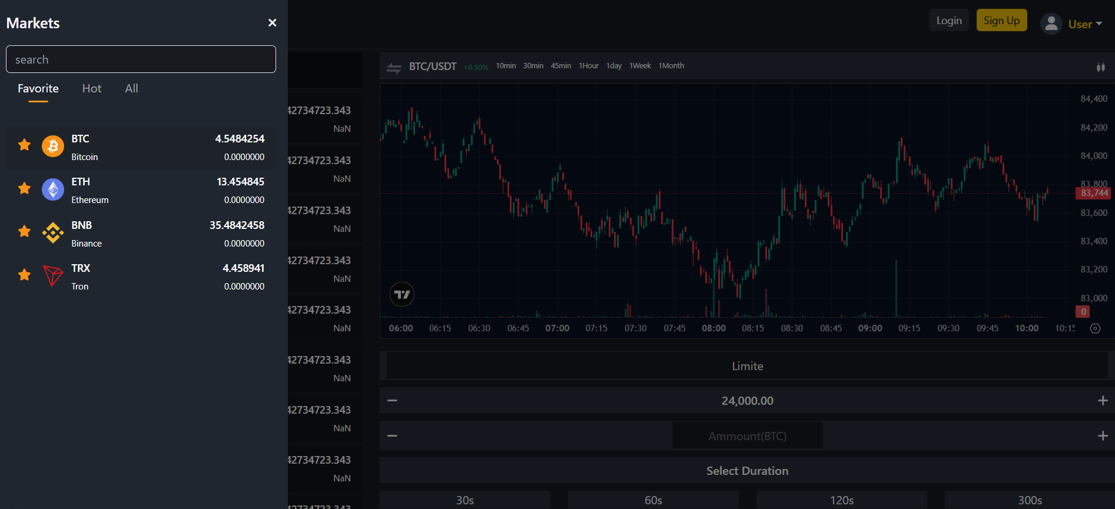Close the Markets panel
This screenshot has height=509, width=1115.
[272, 23]
